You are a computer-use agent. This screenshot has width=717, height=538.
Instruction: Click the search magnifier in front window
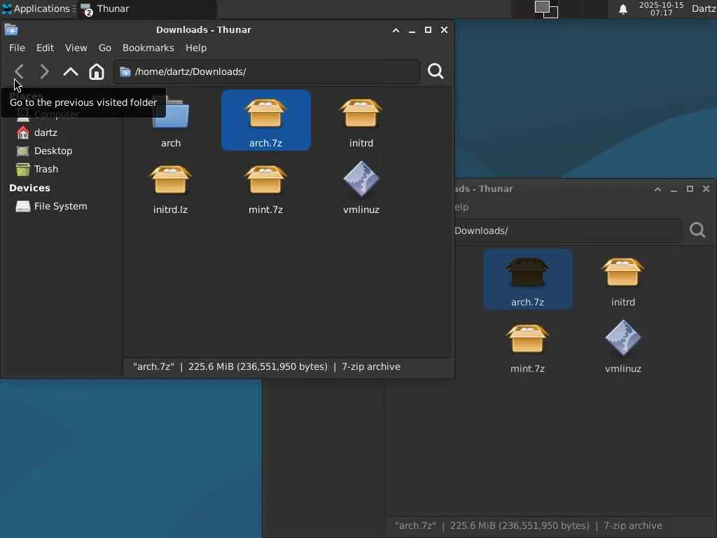point(436,71)
